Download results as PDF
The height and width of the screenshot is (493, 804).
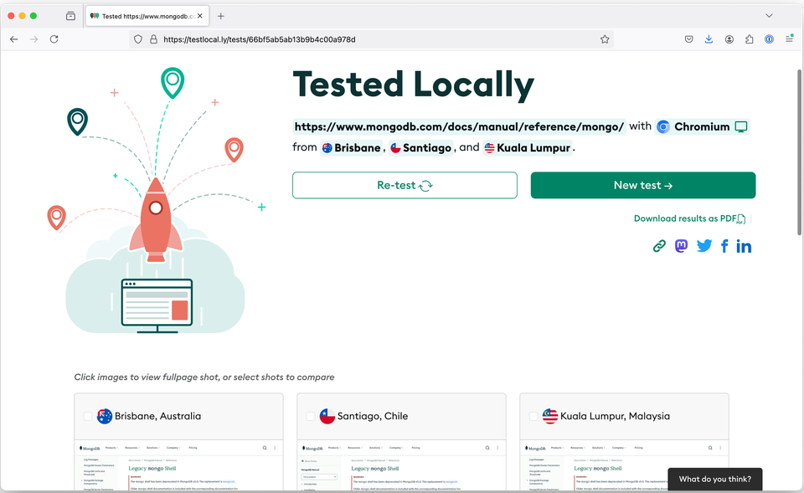click(689, 218)
